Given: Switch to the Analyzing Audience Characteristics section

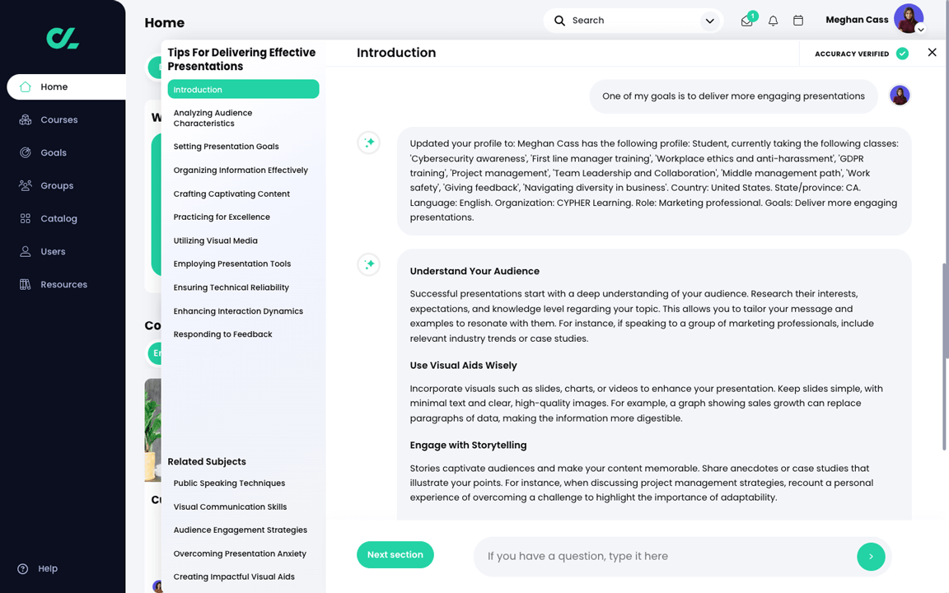Looking at the screenshot, I should point(213,118).
